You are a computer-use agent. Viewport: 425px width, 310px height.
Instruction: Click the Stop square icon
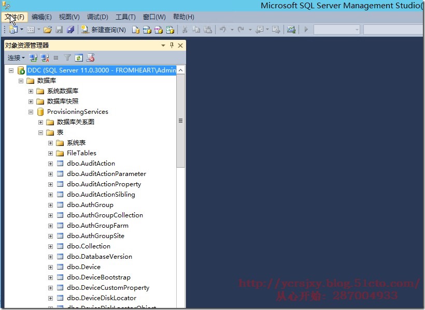(56, 57)
